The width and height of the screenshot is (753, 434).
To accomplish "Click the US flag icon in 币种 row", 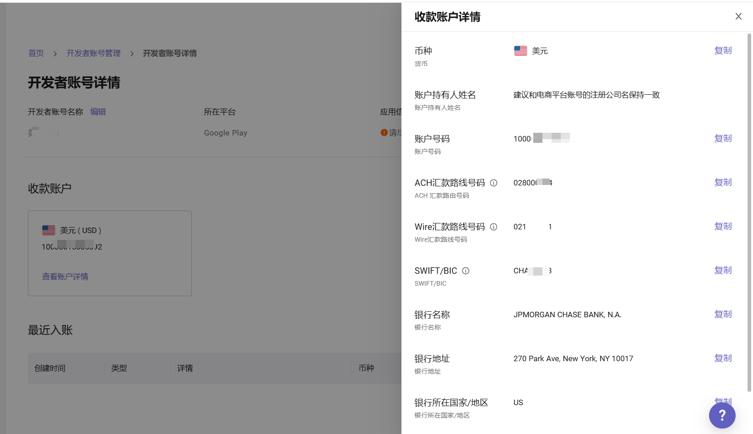I will point(520,51).
